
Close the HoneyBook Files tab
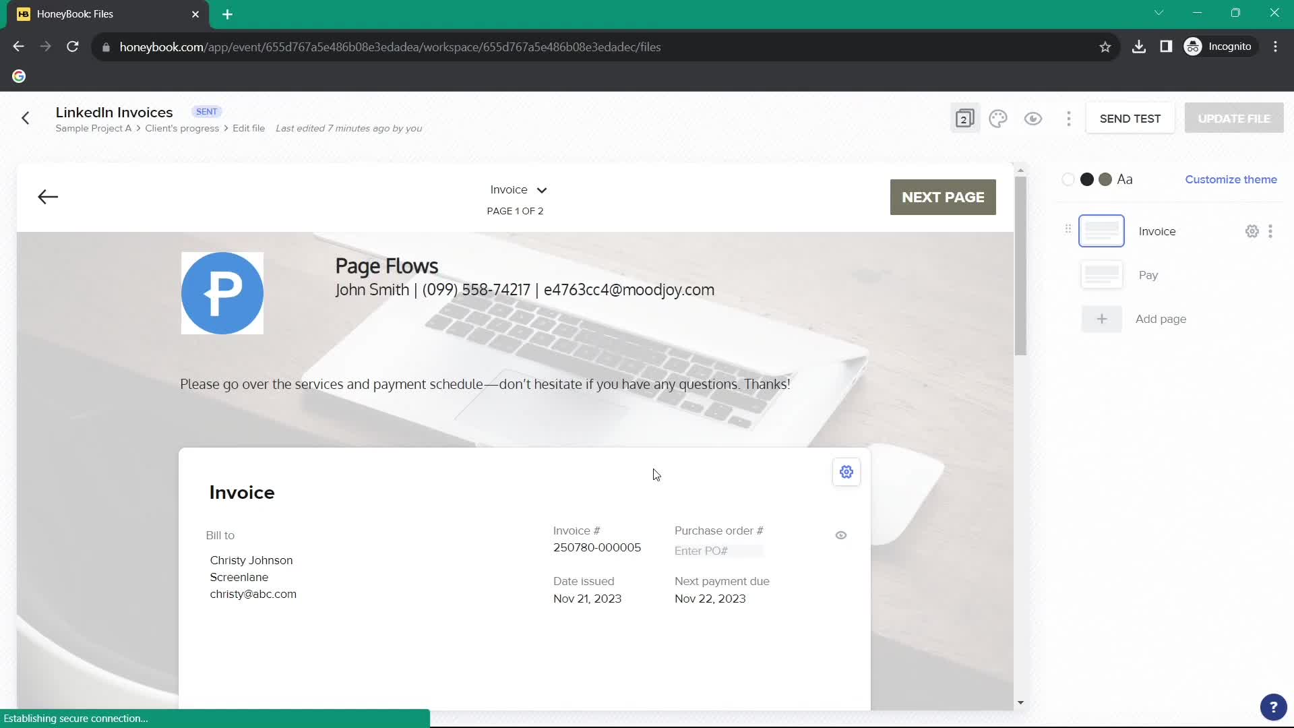click(x=195, y=14)
